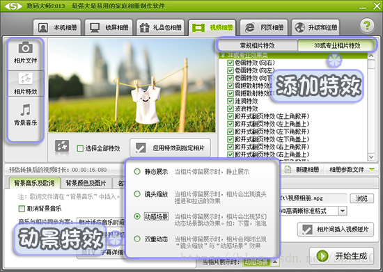Toggle 取消背景音乐 checkbox
The width and height of the screenshot is (383, 272).
pyautogui.click(x=22, y=209)
